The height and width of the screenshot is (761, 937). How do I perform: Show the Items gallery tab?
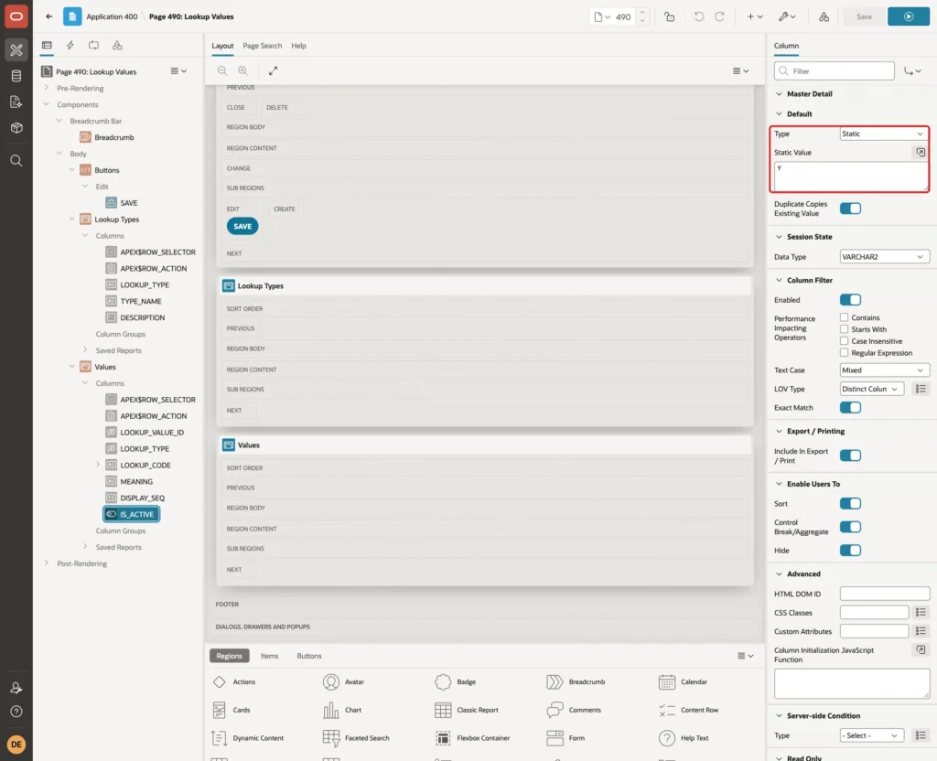coord(270,656)
